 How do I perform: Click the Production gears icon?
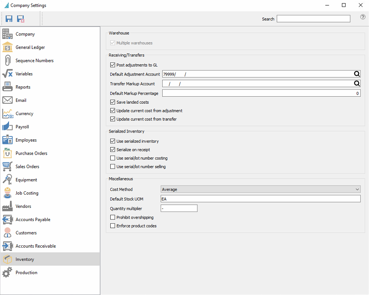pyautogui.click(x=7, y=272)
